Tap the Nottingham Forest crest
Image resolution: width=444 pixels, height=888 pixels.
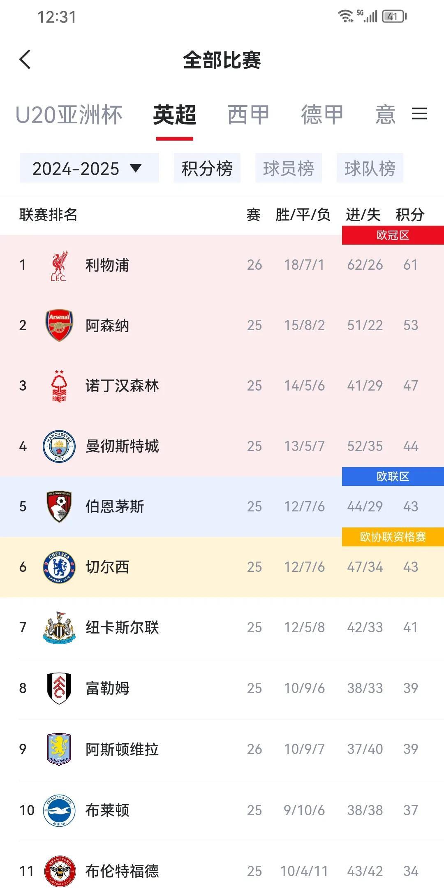click(59, 386)
